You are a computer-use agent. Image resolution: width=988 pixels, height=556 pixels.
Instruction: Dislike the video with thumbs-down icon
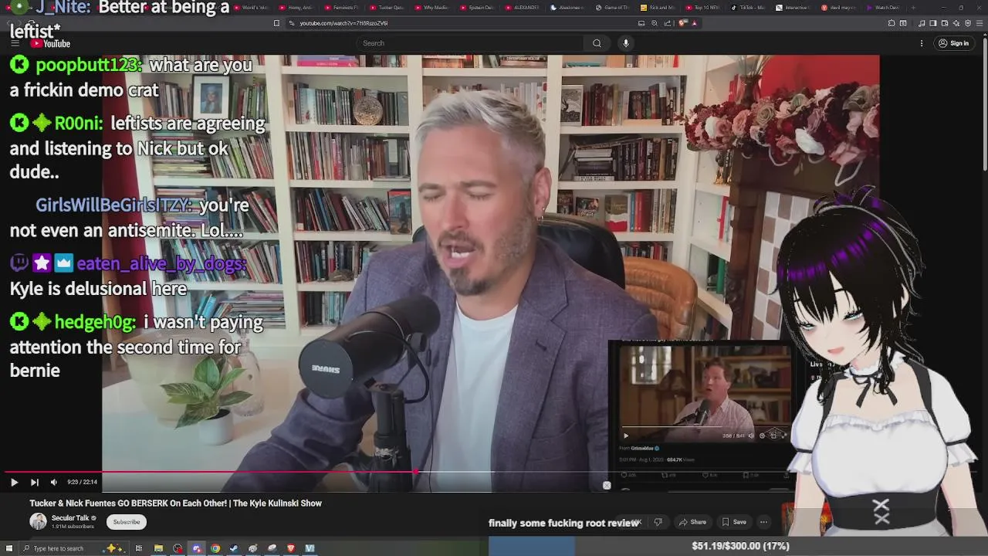pyautogui.click(x=658, y=522)
